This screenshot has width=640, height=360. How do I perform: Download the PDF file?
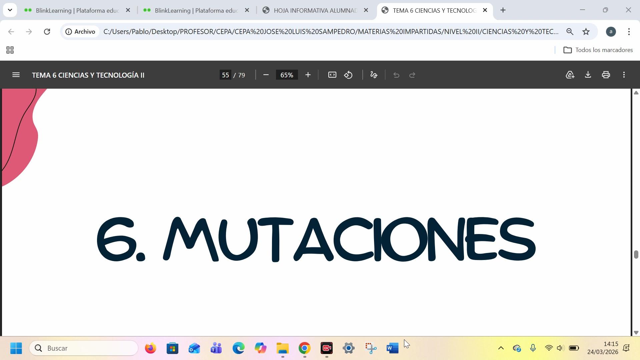click(588, 75)
